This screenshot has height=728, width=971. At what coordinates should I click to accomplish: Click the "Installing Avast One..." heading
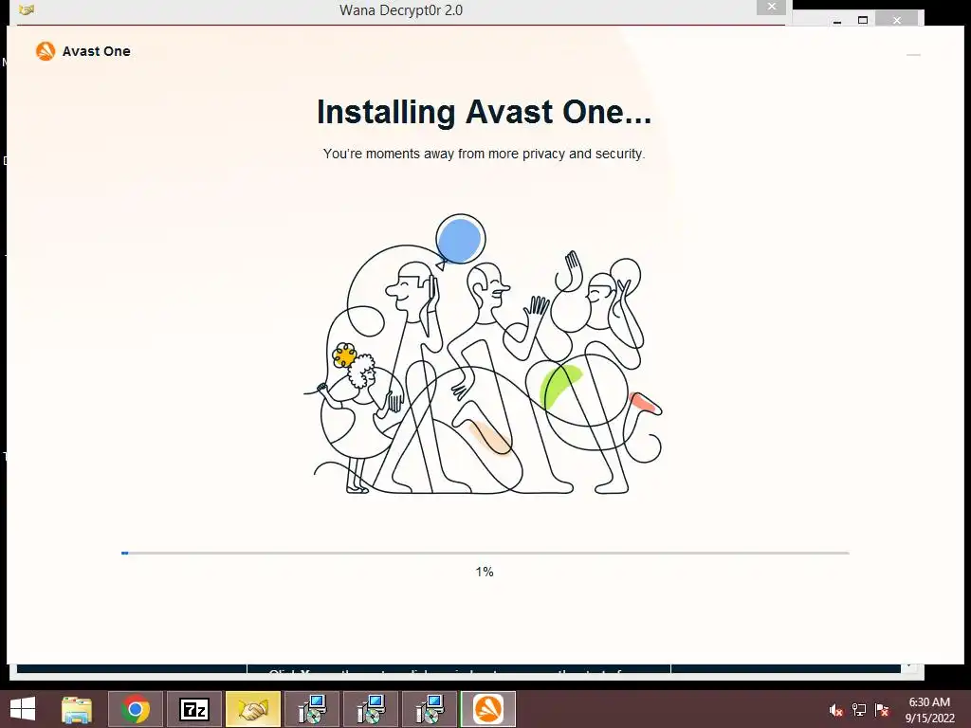point(485,112)
